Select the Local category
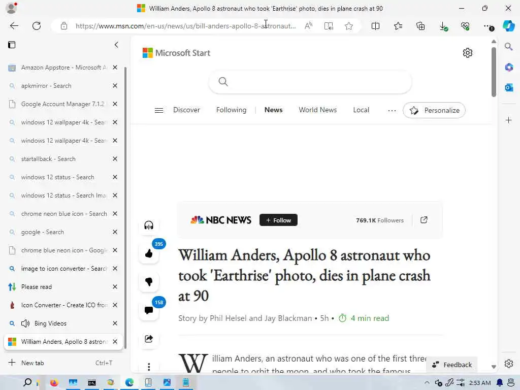 click(x=361, y=110)
